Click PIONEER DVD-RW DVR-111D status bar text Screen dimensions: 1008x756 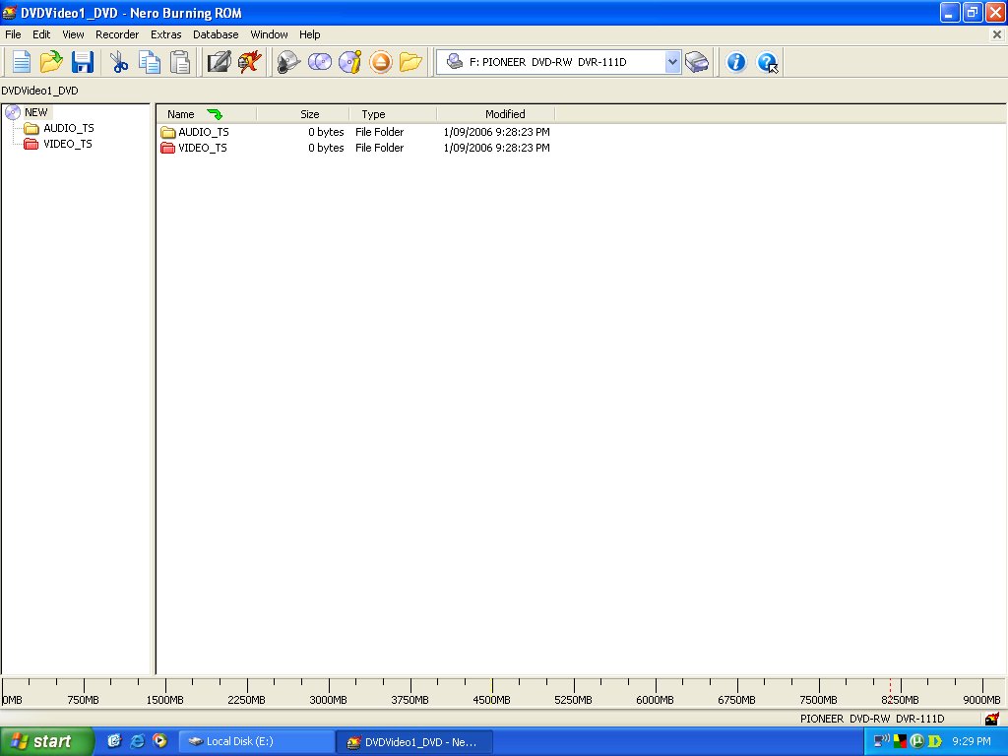[x=872, y=719]
